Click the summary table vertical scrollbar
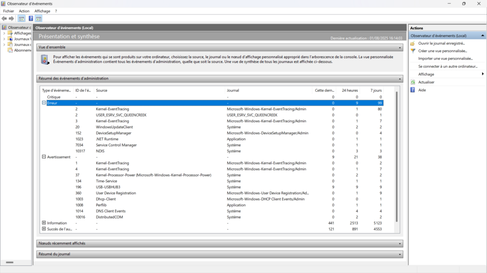Screen dimensions: 487x273 396,155
